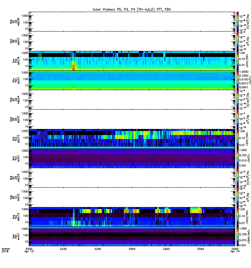Click the empty thd fff 32 scm3 plot panel
This screenshot has height=268, width=251.
[132, 119]
